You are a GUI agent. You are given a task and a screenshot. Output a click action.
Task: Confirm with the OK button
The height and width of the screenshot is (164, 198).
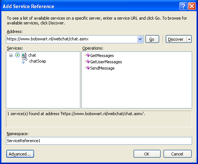pos(147,154)
